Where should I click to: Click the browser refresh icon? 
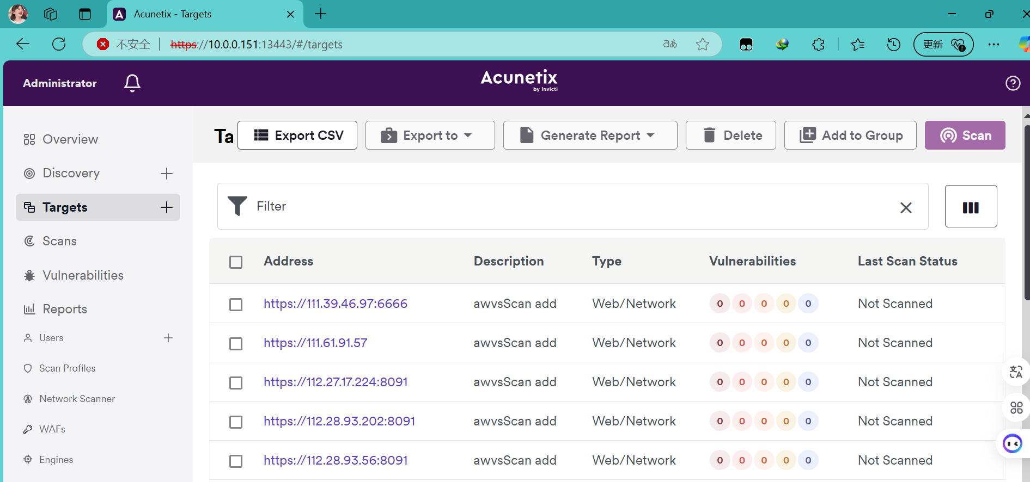coord(59,44)
